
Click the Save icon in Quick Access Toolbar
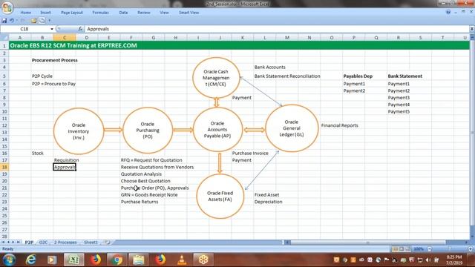coord(4,21)
